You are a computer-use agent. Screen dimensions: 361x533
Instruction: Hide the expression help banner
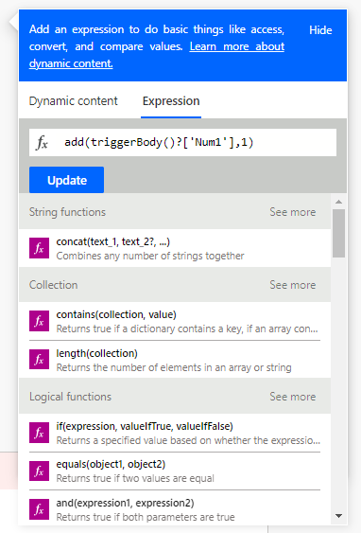[320, 30]
